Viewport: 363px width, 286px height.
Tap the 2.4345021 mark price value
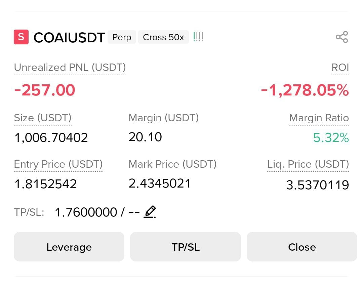[x=160, y=183]
